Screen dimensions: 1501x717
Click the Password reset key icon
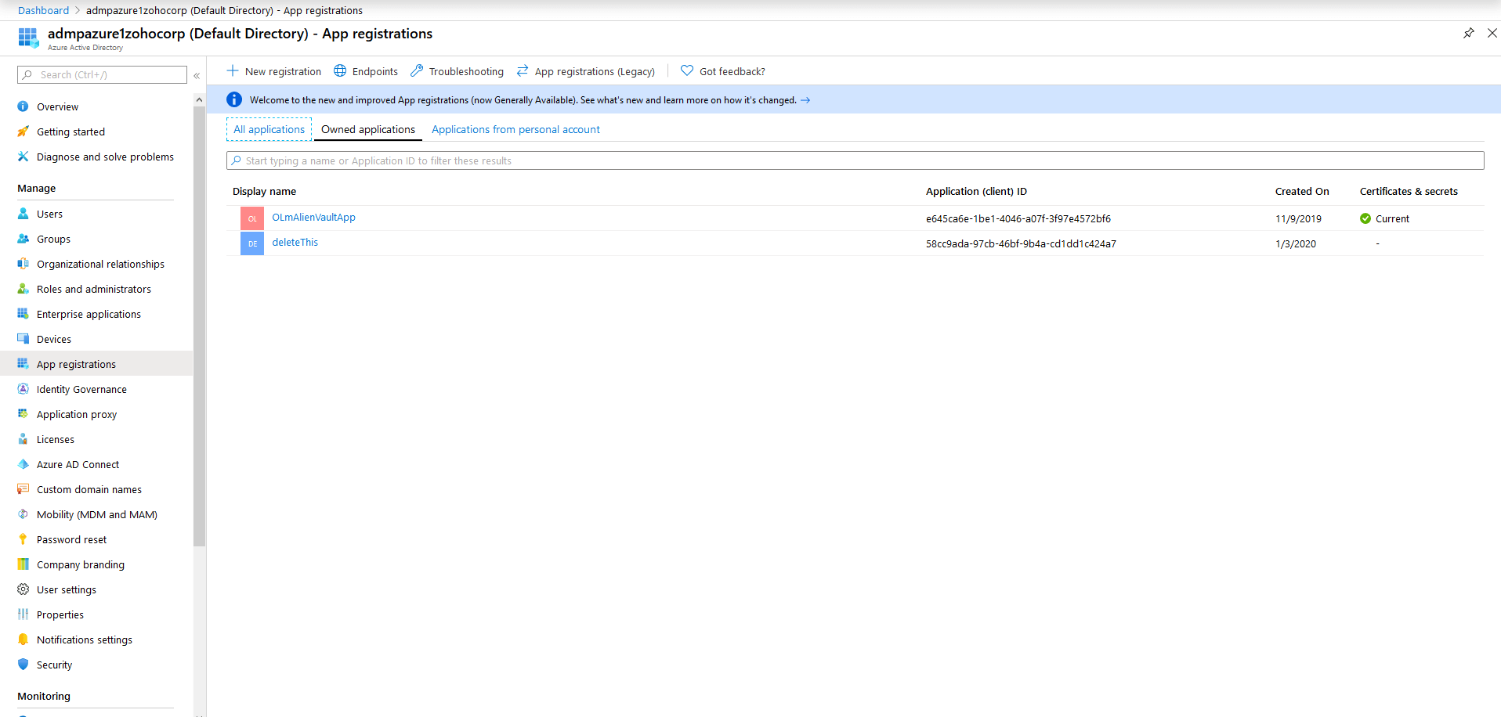point(23,539)
